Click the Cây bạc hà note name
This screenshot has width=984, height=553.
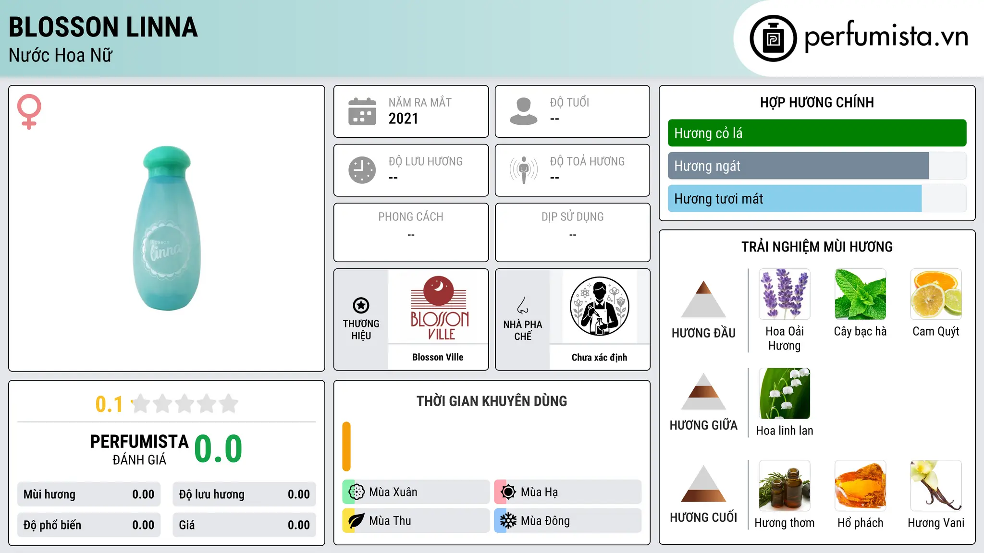click(x=860, y=331)
